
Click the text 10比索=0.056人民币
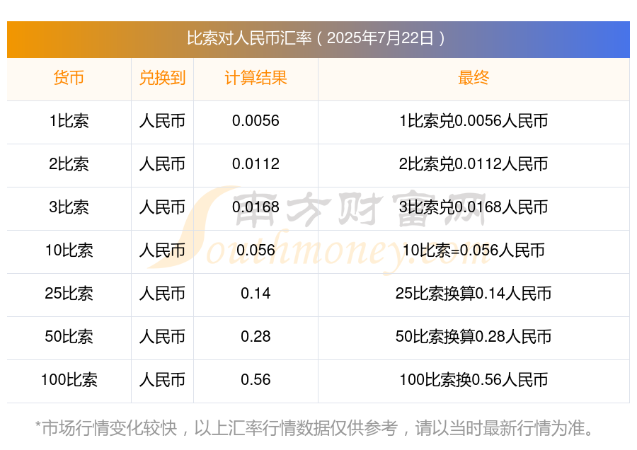point(474,250)
